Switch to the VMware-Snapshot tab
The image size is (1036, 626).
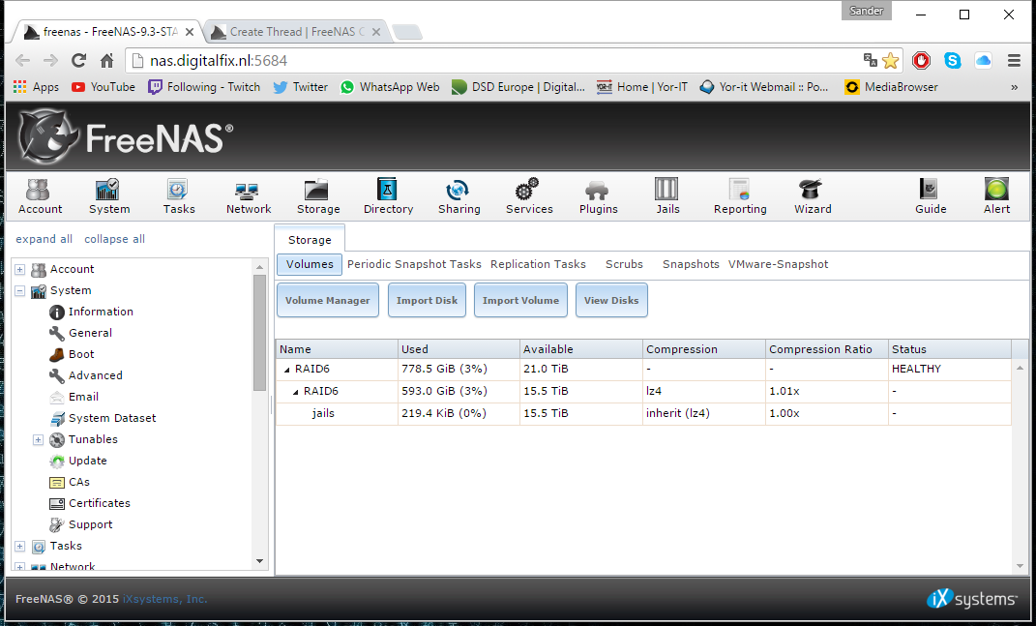tap(778, 264)
